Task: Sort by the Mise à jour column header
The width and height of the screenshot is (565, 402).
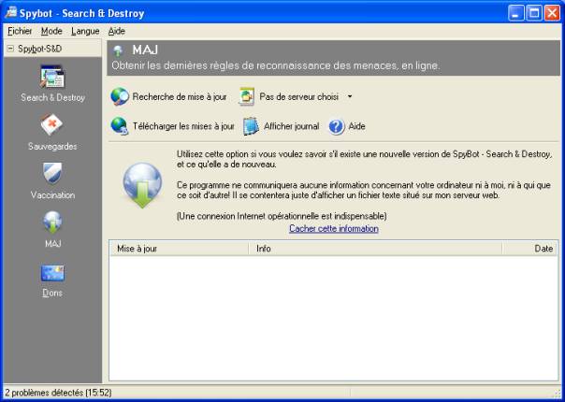Action: [179, 249]
